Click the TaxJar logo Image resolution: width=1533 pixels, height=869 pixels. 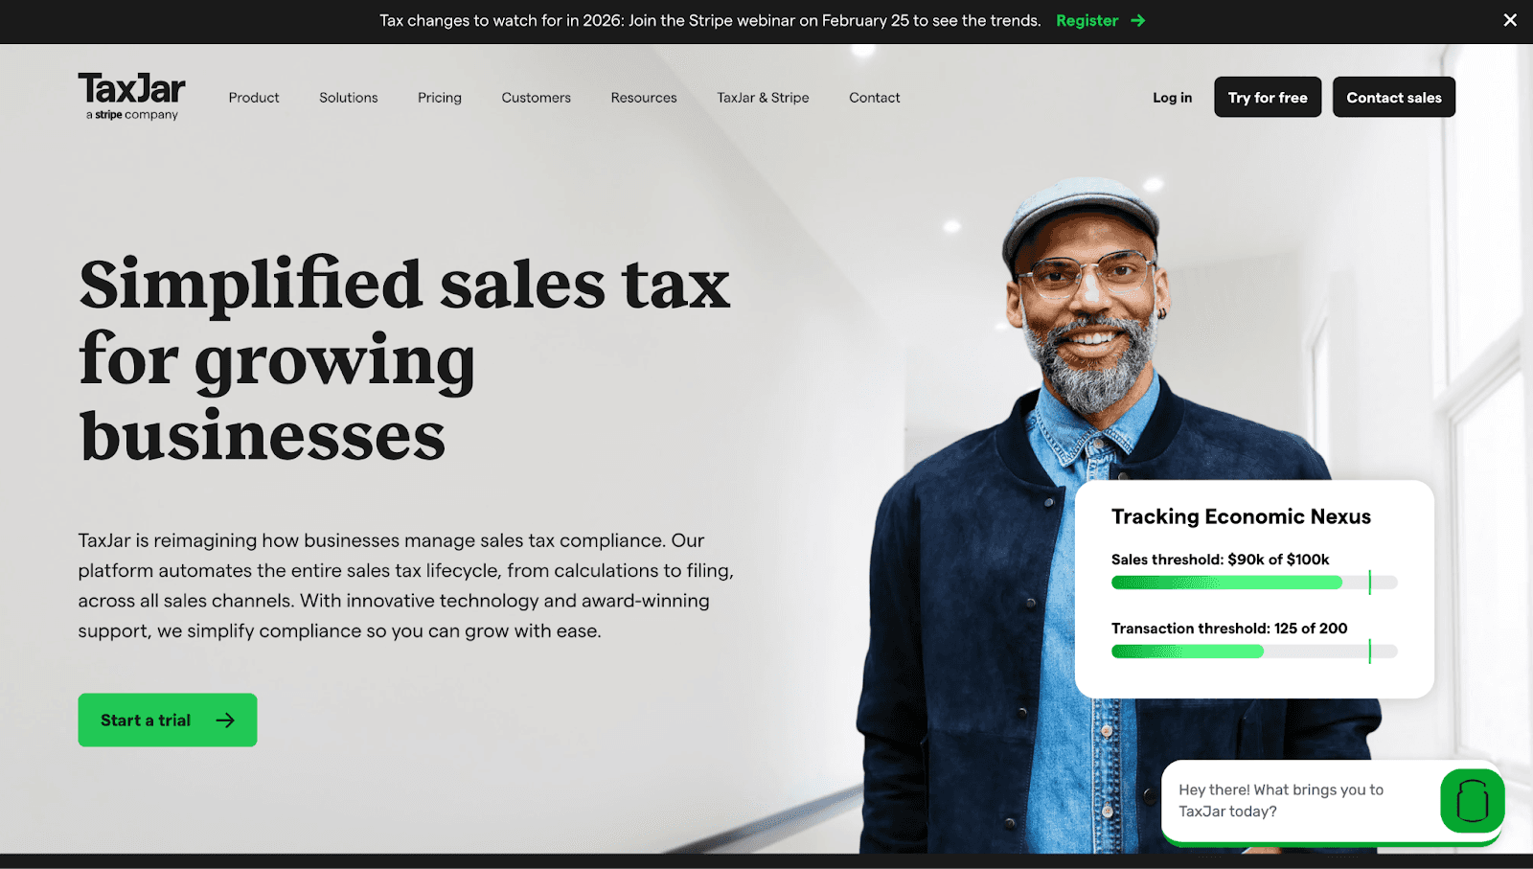click(x=132, y=97)
